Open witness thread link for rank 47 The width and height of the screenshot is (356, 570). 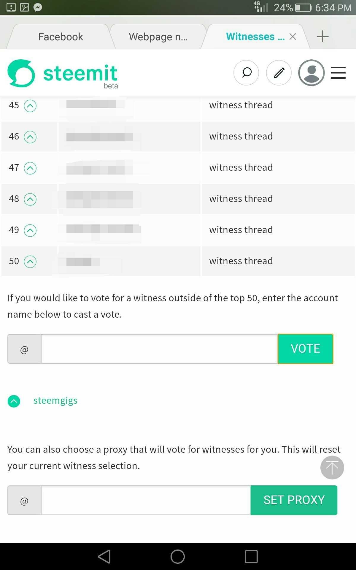tap(241, 167)
